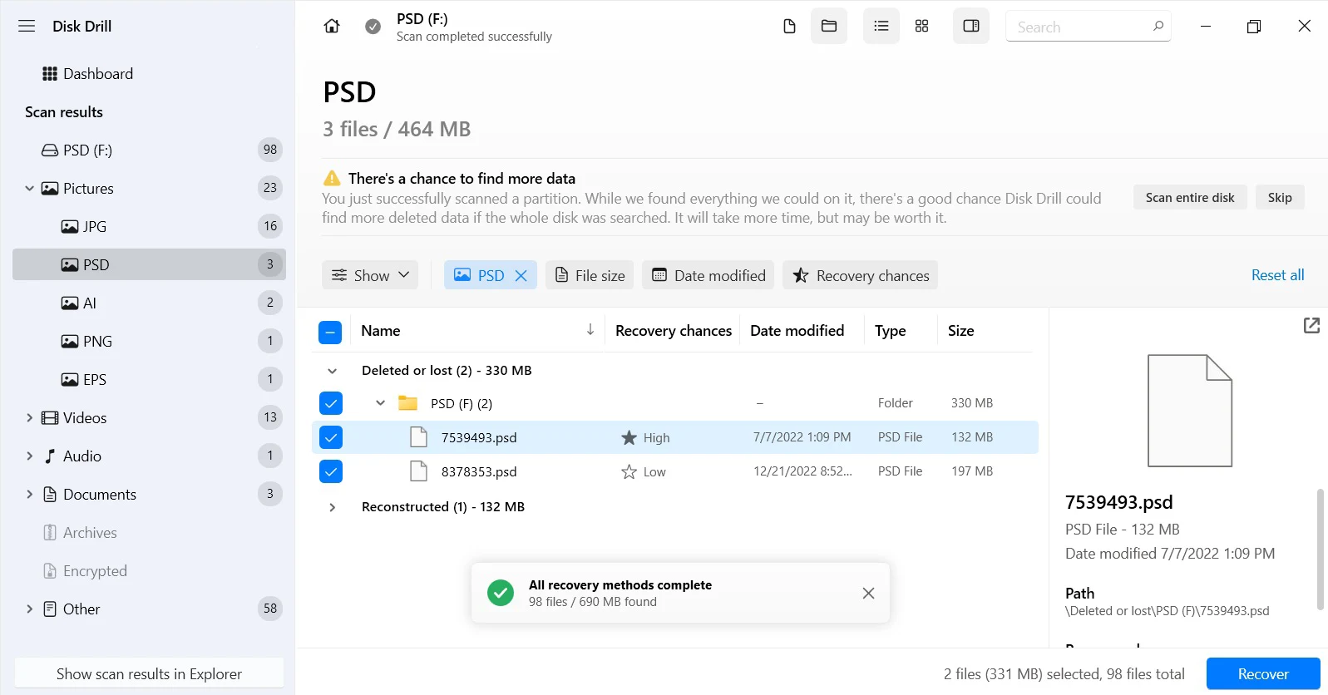This screenshot has height=695, width=1328.
Task: Select the list view icon
Action: (881, 26)
